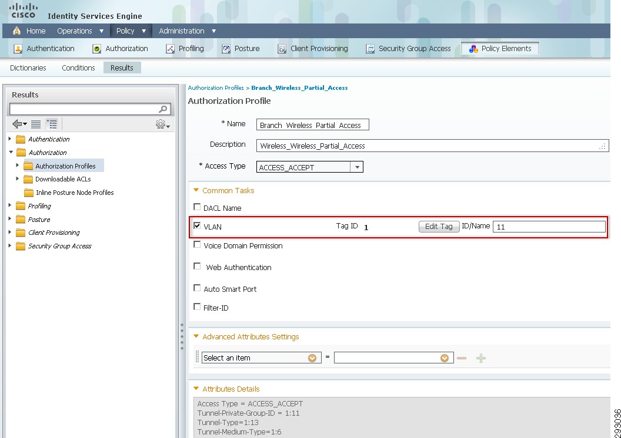Click the Posture folder icon in tree
621x438 pixels.
(21, 220)
